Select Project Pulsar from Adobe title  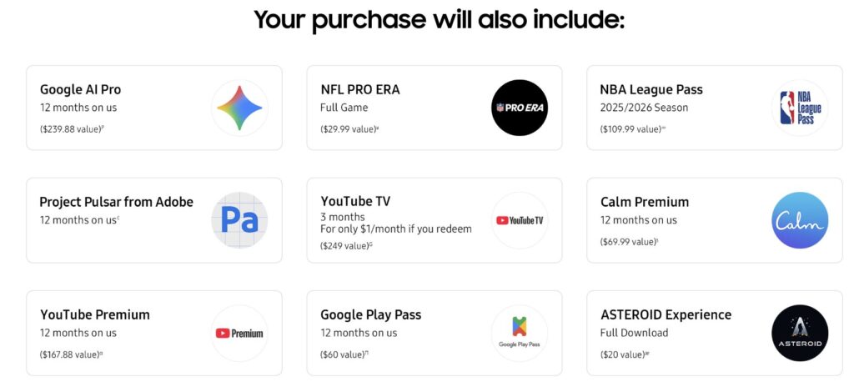tap(116, 202)
